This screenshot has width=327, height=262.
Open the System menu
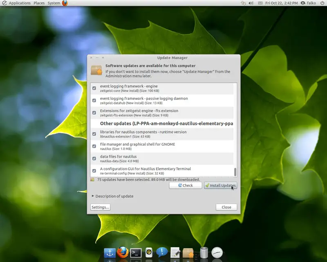click(x=54, y=3)
